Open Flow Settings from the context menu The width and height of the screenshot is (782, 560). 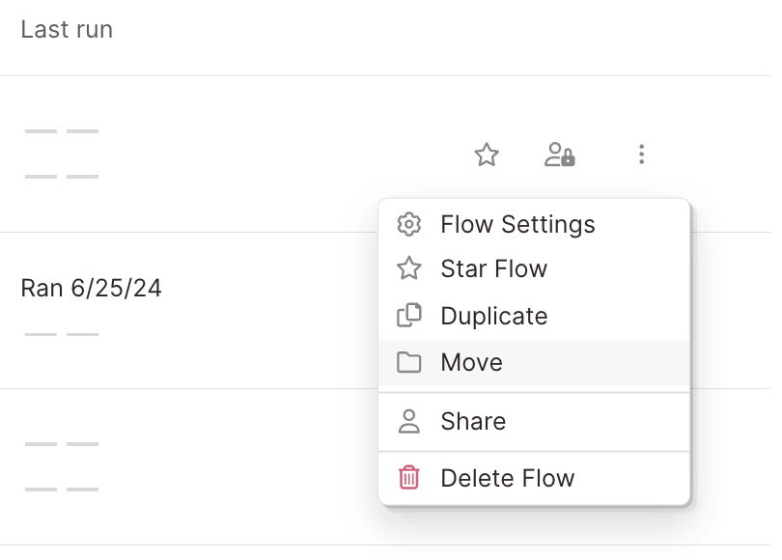[517, 225]
